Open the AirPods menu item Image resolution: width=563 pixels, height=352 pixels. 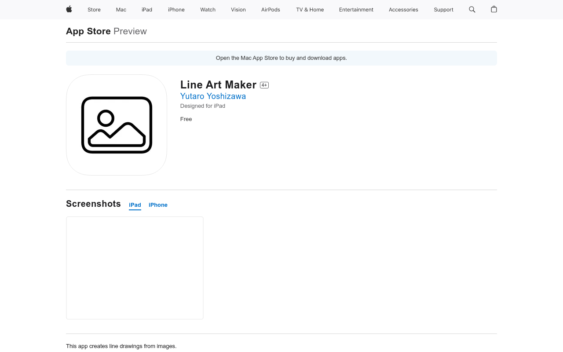point(271,10)
